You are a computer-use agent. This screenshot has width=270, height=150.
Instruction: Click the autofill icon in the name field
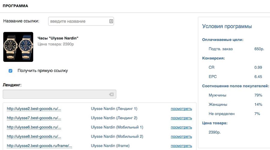coord(111,21)
